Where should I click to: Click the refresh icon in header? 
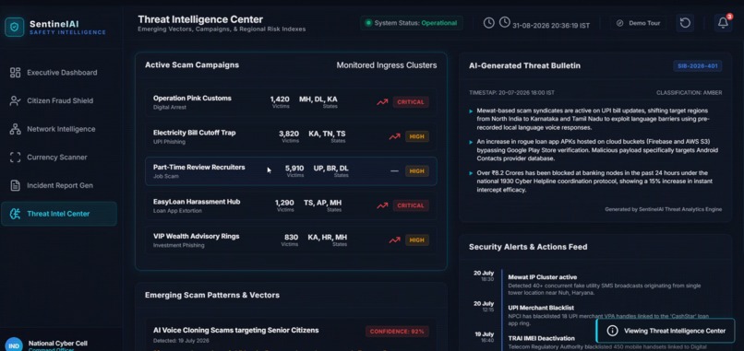(x=685, y=23)
